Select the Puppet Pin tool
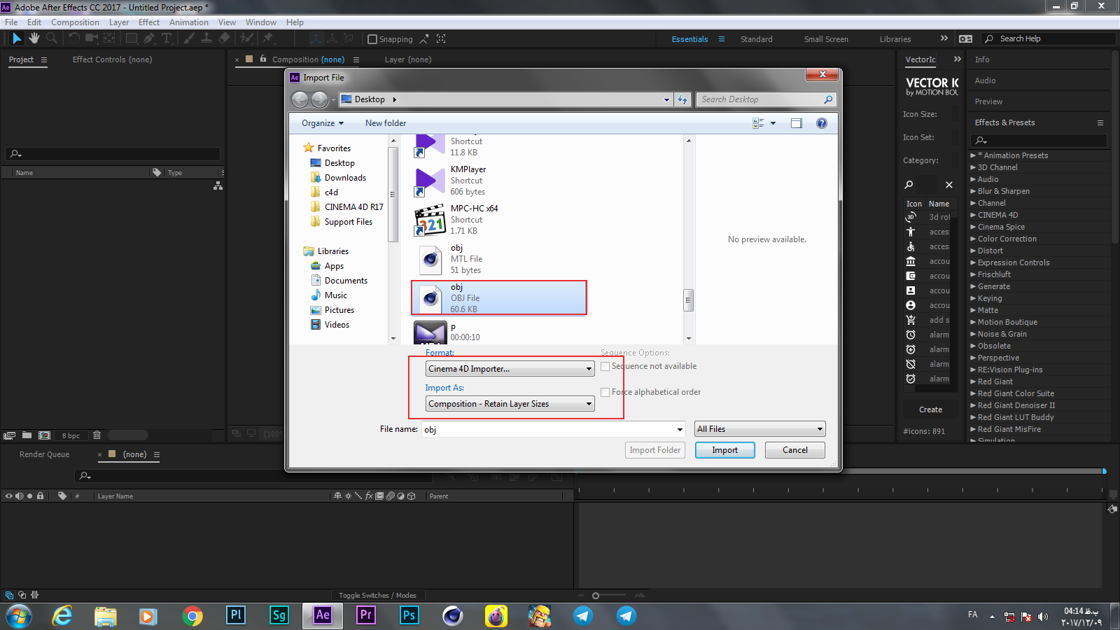The image size is (1120, 630). [x=268, y=38]
